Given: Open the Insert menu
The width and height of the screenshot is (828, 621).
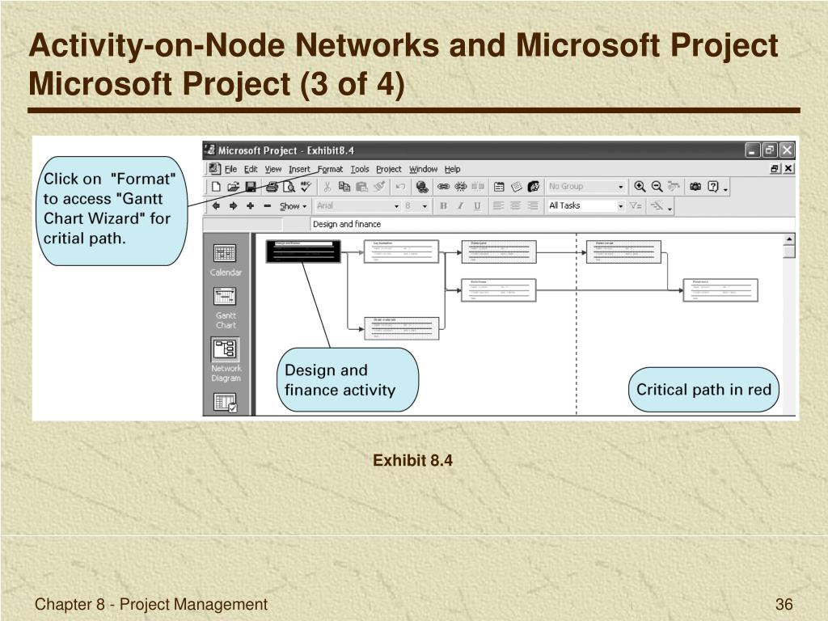Looking at the screenshot, I should (299, 169).
